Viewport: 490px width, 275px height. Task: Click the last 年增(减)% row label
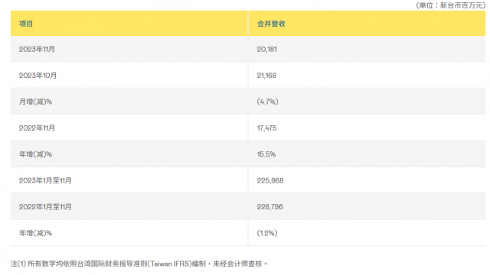coord(35,233)
